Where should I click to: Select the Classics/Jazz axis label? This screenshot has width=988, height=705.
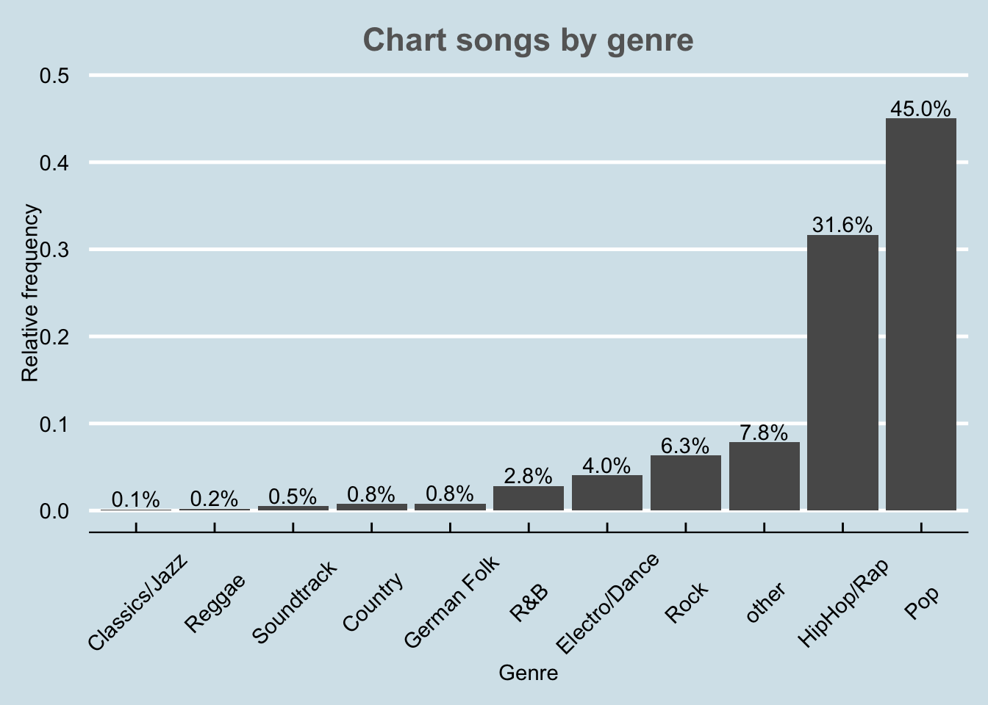[138, 604]
